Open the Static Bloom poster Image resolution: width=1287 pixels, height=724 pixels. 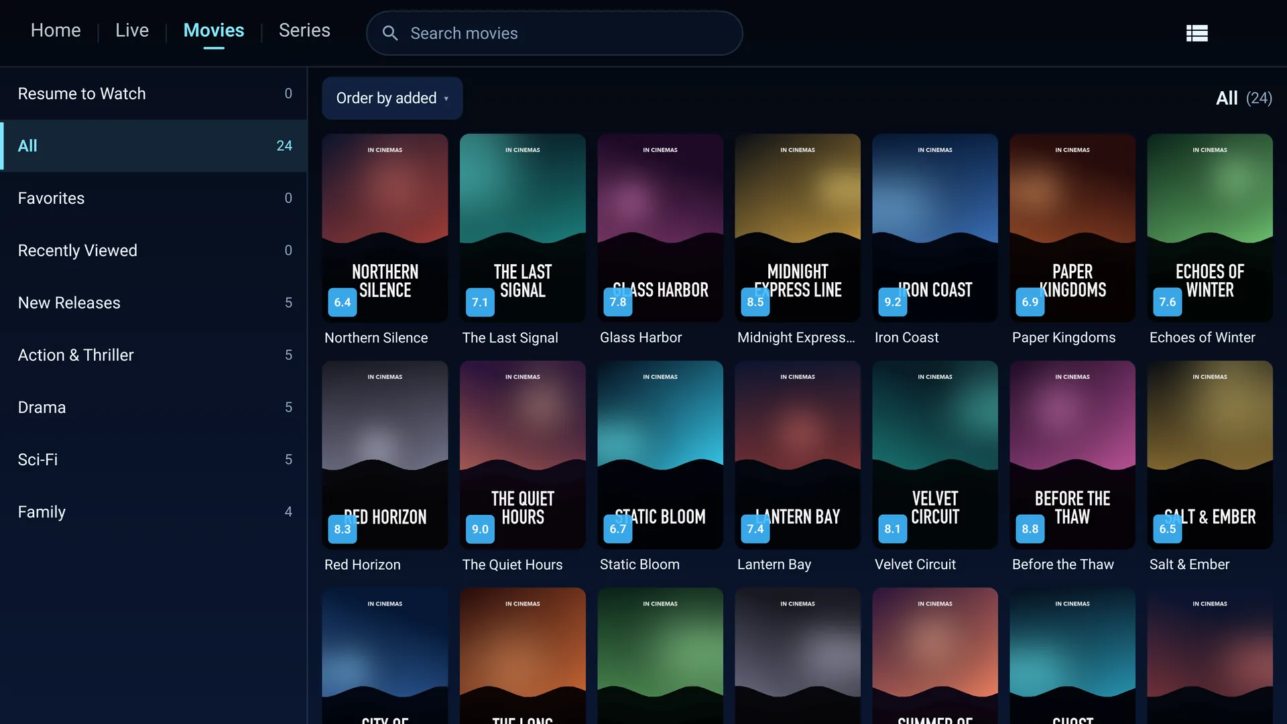tap(660, 455)
